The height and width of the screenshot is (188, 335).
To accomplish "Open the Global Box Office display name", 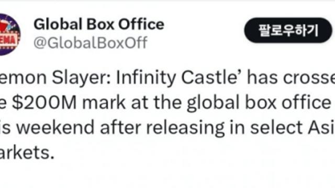I will point(99,24).
